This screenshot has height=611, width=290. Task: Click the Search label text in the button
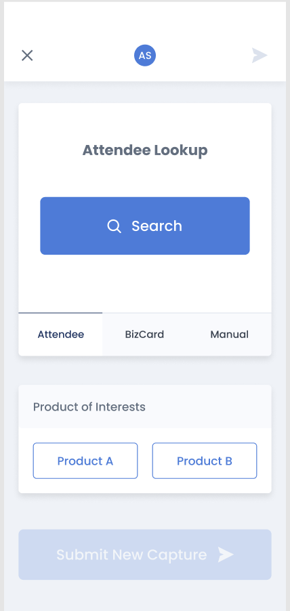(x=157, y=226)
